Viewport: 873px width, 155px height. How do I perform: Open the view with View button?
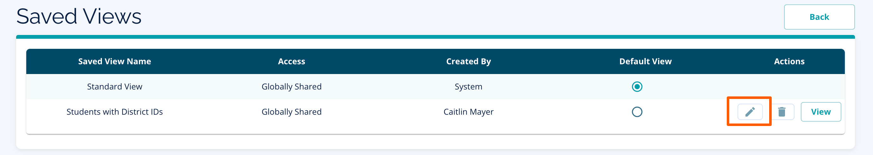pyautogui.click(x=820, y=112)
